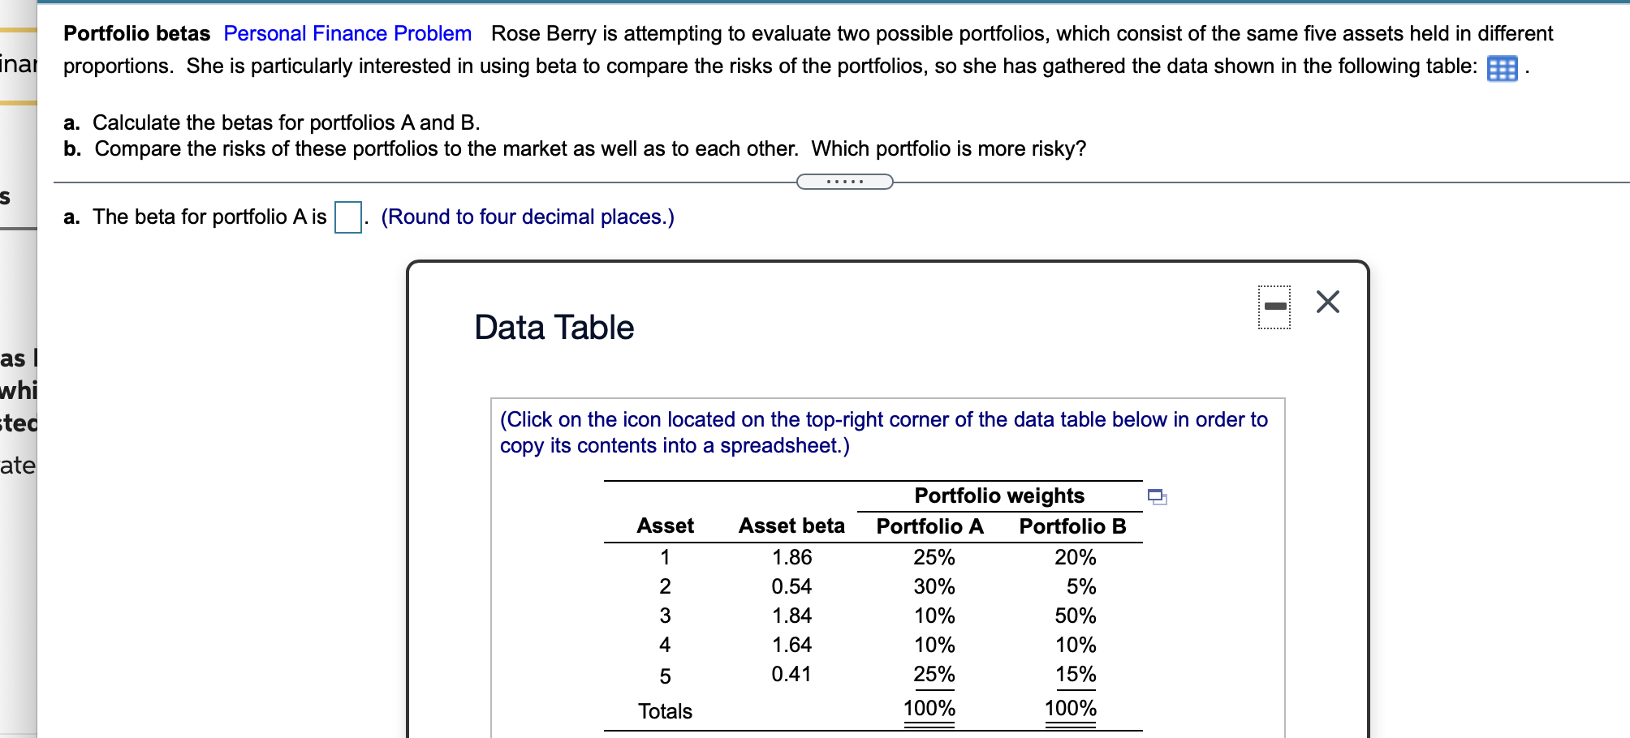Collapse the question section using the dotted expander
Image resolution: width=1630 pixels, height=738 pixels.
coord(844,181)
